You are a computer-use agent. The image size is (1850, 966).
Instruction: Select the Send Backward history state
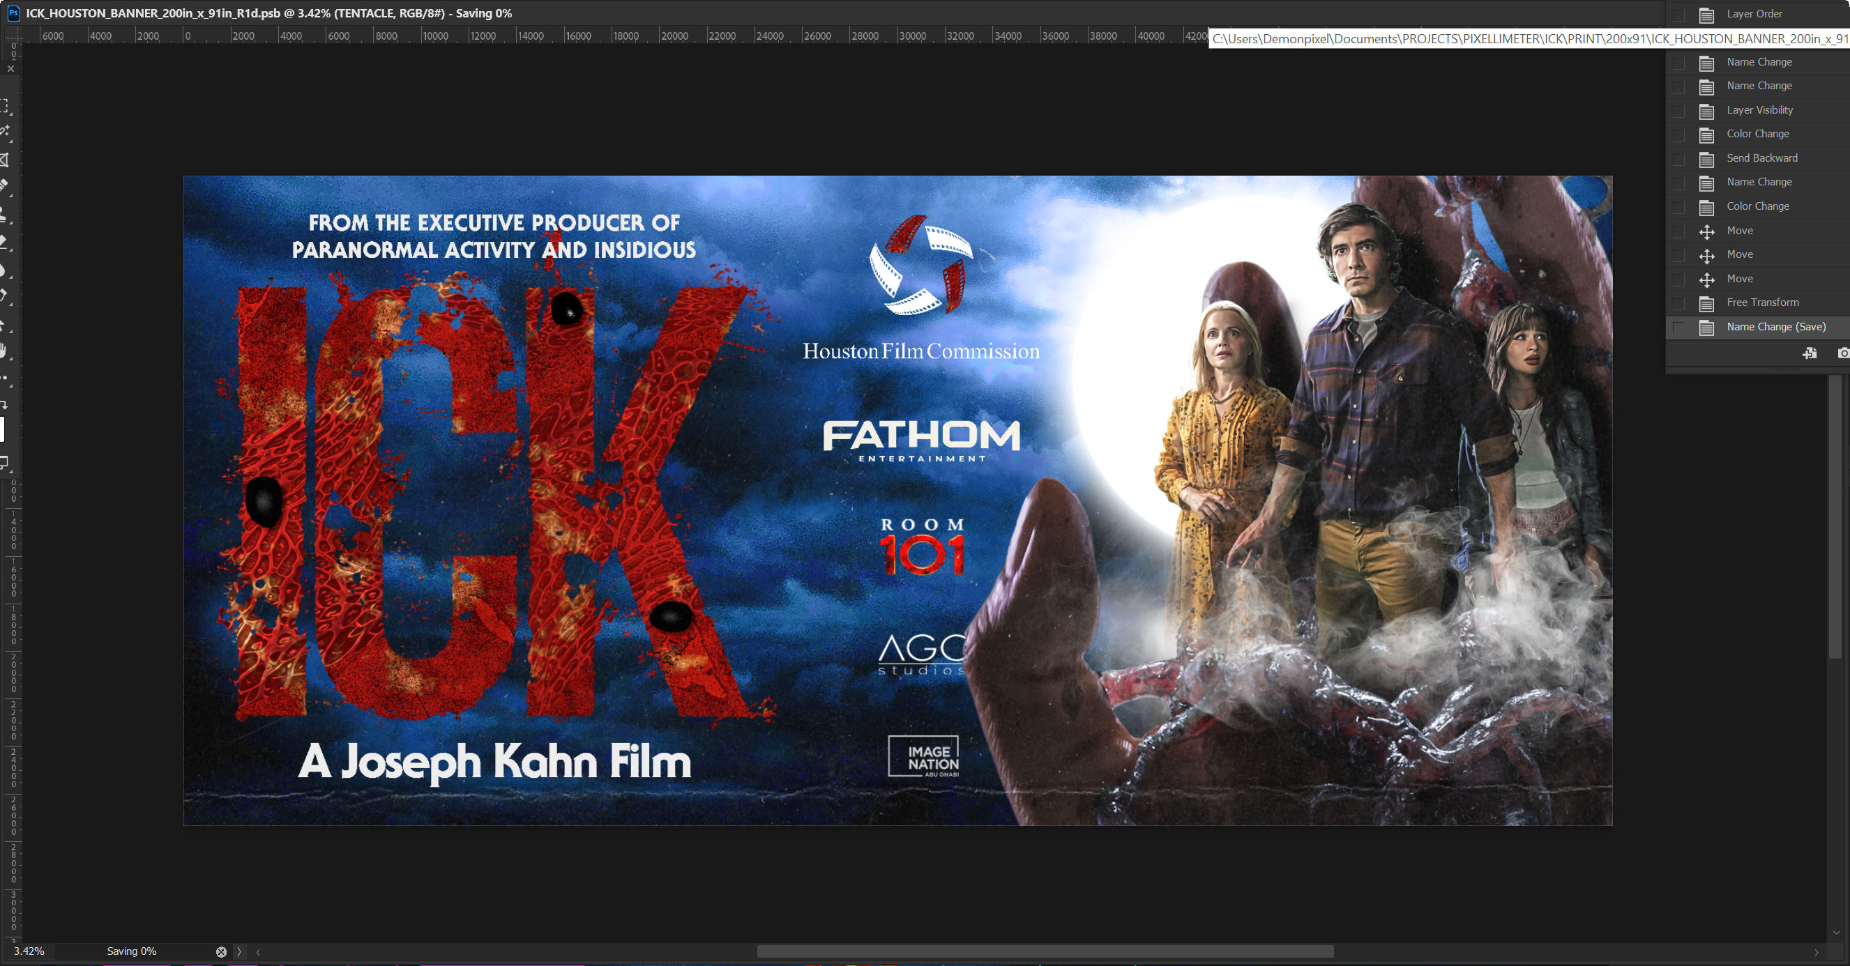[1758, 158]
